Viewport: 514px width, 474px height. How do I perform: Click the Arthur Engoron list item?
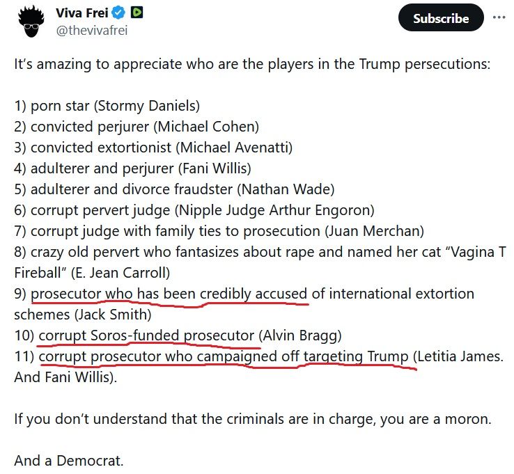[x=194, y=210]
